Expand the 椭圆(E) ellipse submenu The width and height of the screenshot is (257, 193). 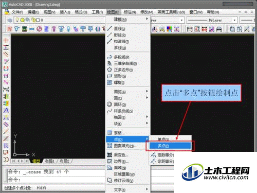(x=127, y=117)
